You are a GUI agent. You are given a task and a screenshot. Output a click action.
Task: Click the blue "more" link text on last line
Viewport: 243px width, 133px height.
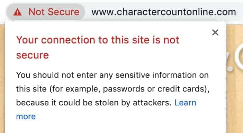26,116
